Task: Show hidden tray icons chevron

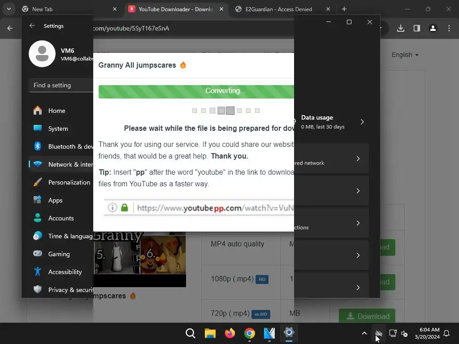Action: click(364, 333)
